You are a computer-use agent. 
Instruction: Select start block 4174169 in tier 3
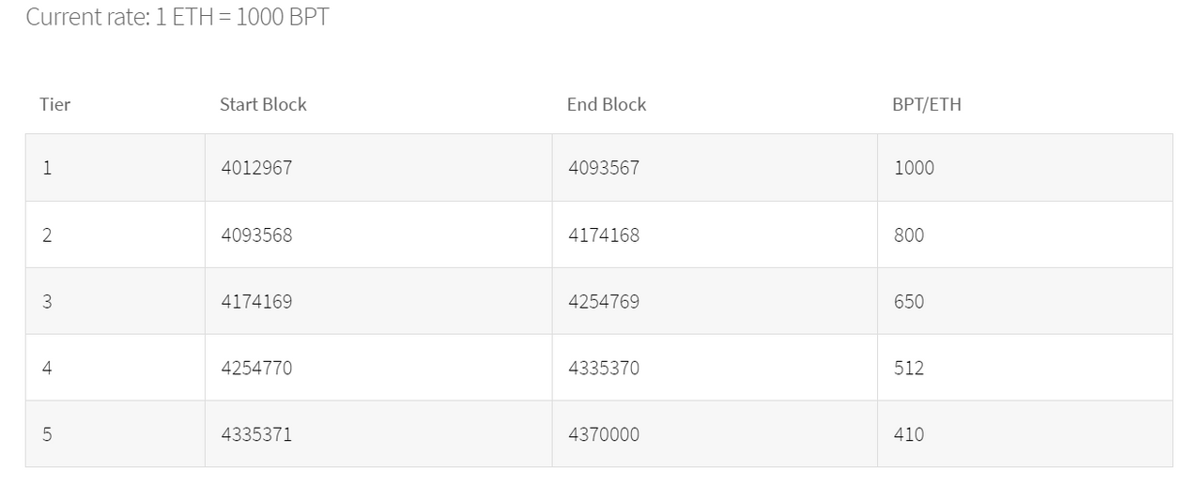(x=378, y=301)
